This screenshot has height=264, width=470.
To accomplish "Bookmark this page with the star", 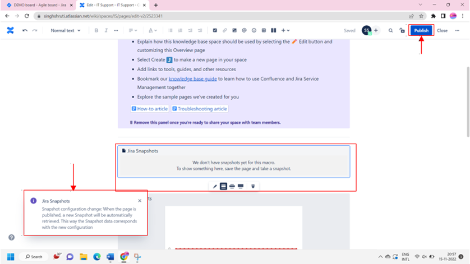I will click(x=421, y=16).
